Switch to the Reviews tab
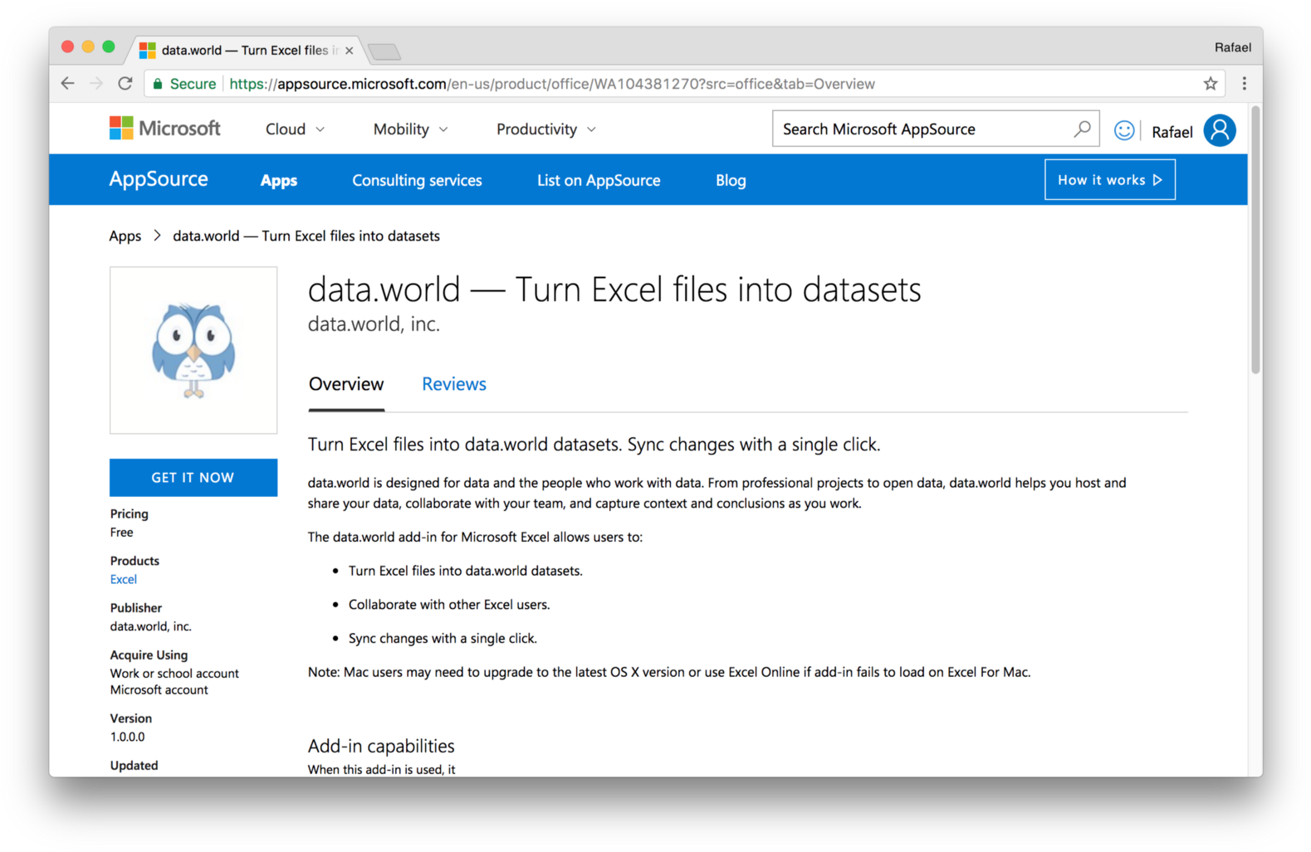Image resolution: width=1311 pixels, height=852 pixels. (x=454, y=384)
